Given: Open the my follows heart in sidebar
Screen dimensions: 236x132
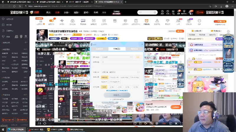Looking at the screenshot, I should (x=3, y=19).
